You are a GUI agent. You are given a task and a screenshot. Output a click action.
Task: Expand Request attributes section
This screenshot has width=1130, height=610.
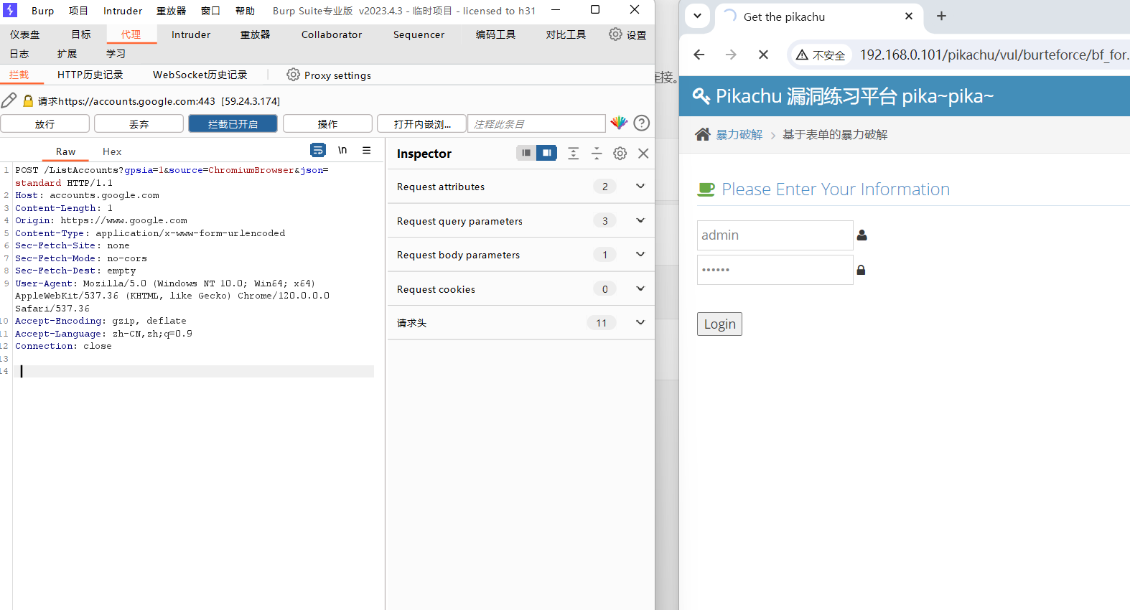tap(640, 186)
